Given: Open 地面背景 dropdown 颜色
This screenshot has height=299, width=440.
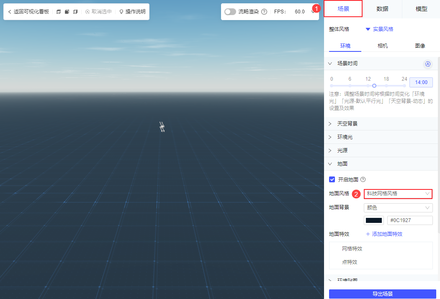Looking at the screenshot, I should point(398,208).
